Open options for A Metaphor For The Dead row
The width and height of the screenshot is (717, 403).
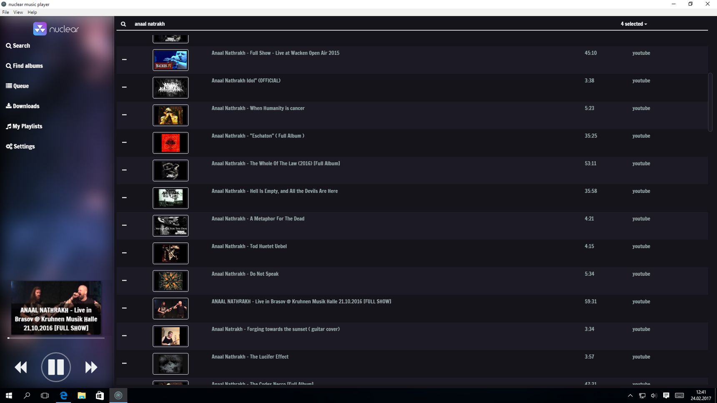pyautogui.click(x=124, y=225)
